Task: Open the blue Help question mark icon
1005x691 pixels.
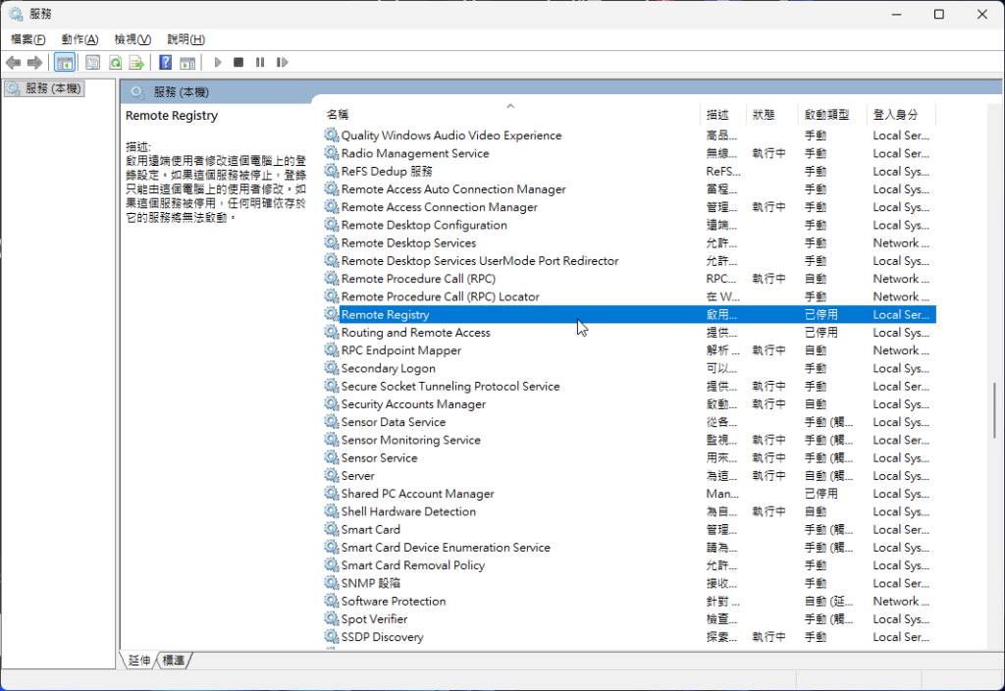Action: 165,63
